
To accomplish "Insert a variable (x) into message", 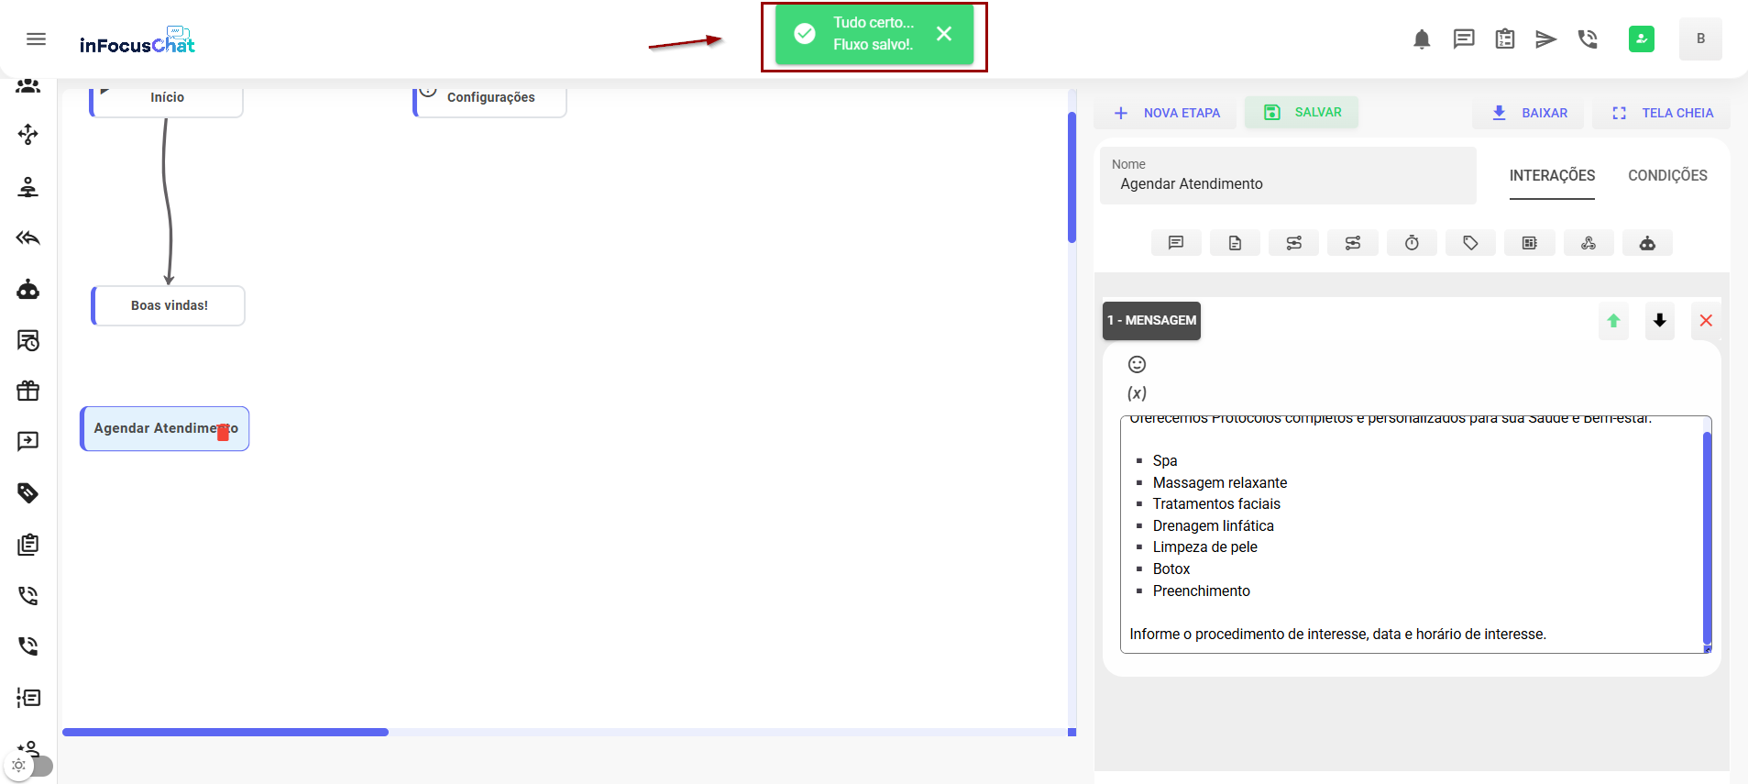I will point(1137,393).
